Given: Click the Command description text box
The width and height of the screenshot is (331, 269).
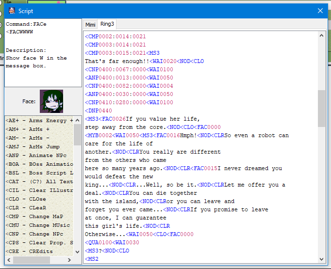Looking at the screenshot, I should (43, 53).
